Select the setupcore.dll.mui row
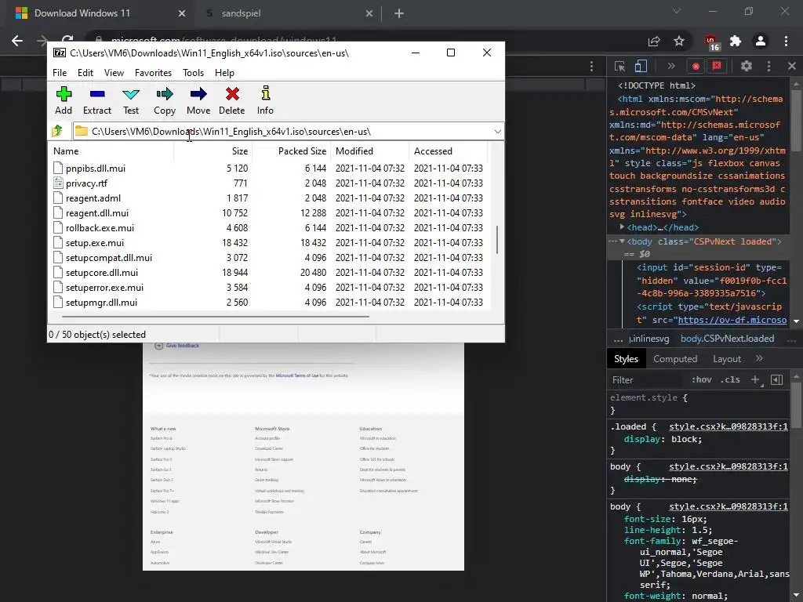Screen dimensions: 803x602 tap(268, 272)
